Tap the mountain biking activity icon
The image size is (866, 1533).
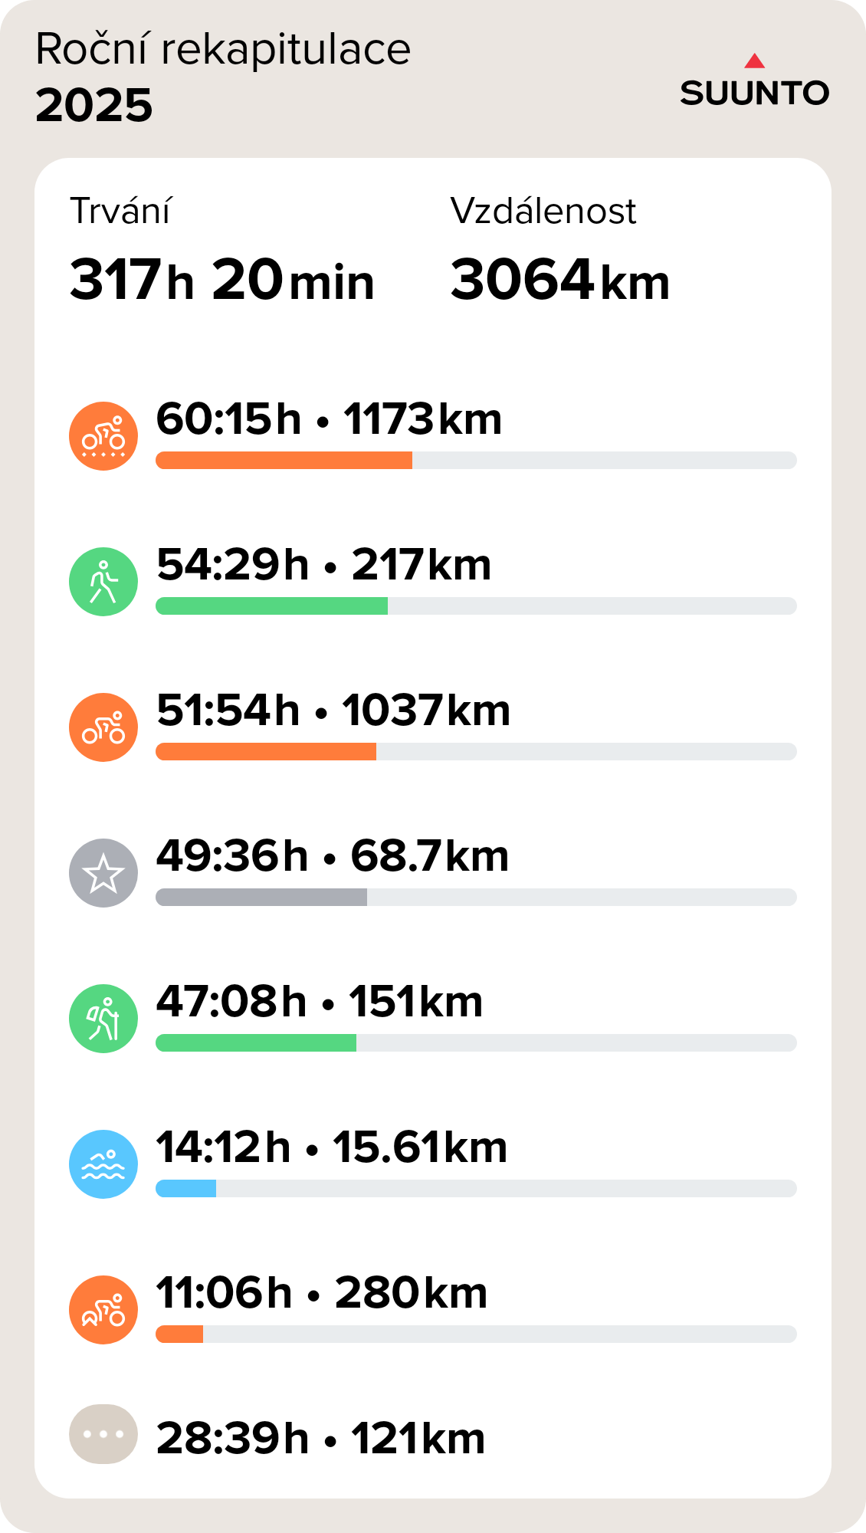click(x=103, y=435)
